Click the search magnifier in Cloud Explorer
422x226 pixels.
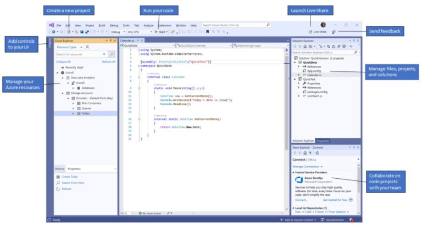pos(112,54)
